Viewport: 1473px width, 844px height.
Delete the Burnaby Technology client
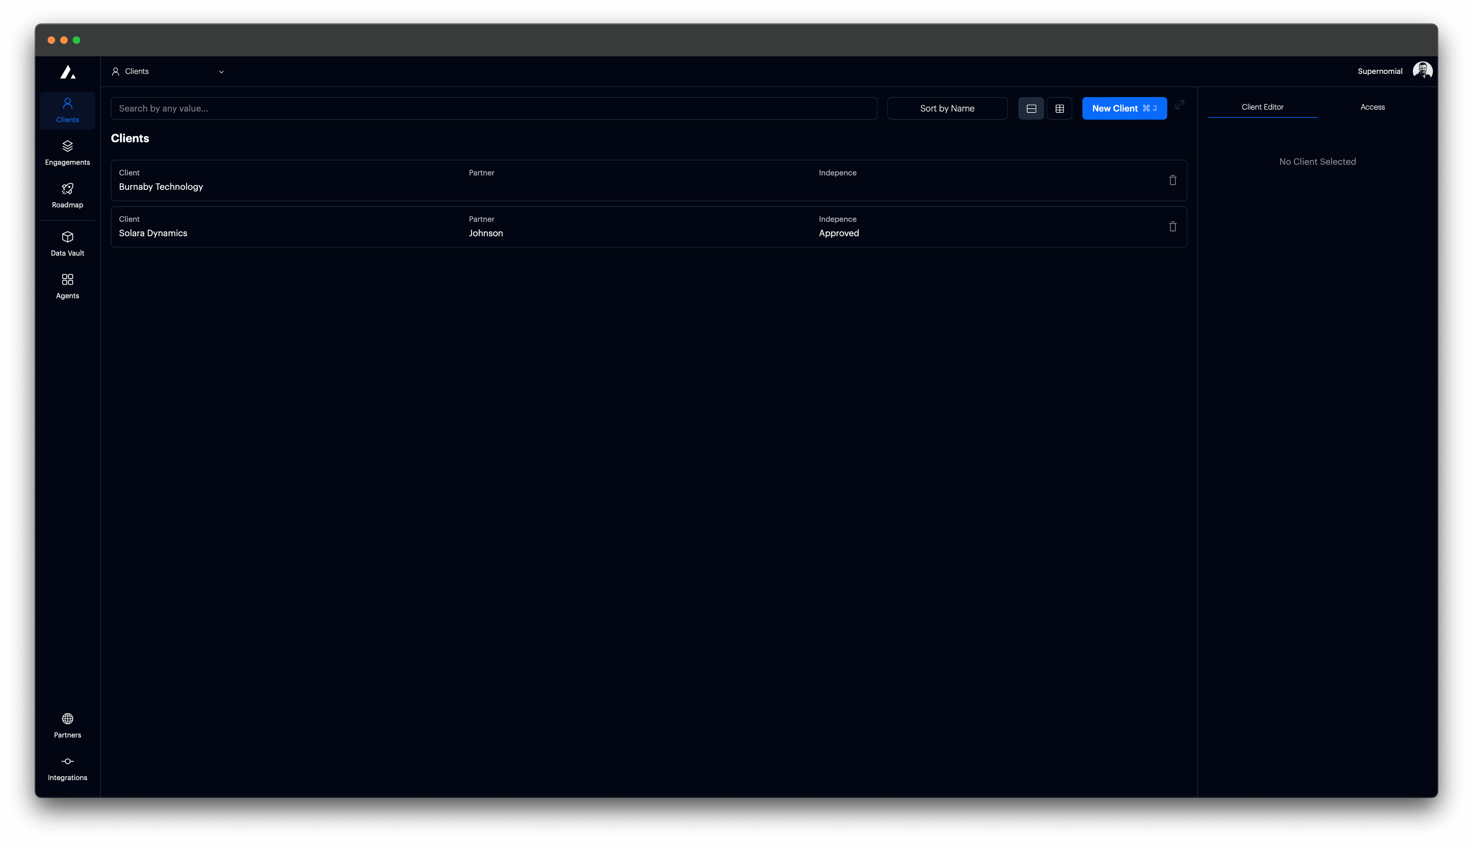1172,180
